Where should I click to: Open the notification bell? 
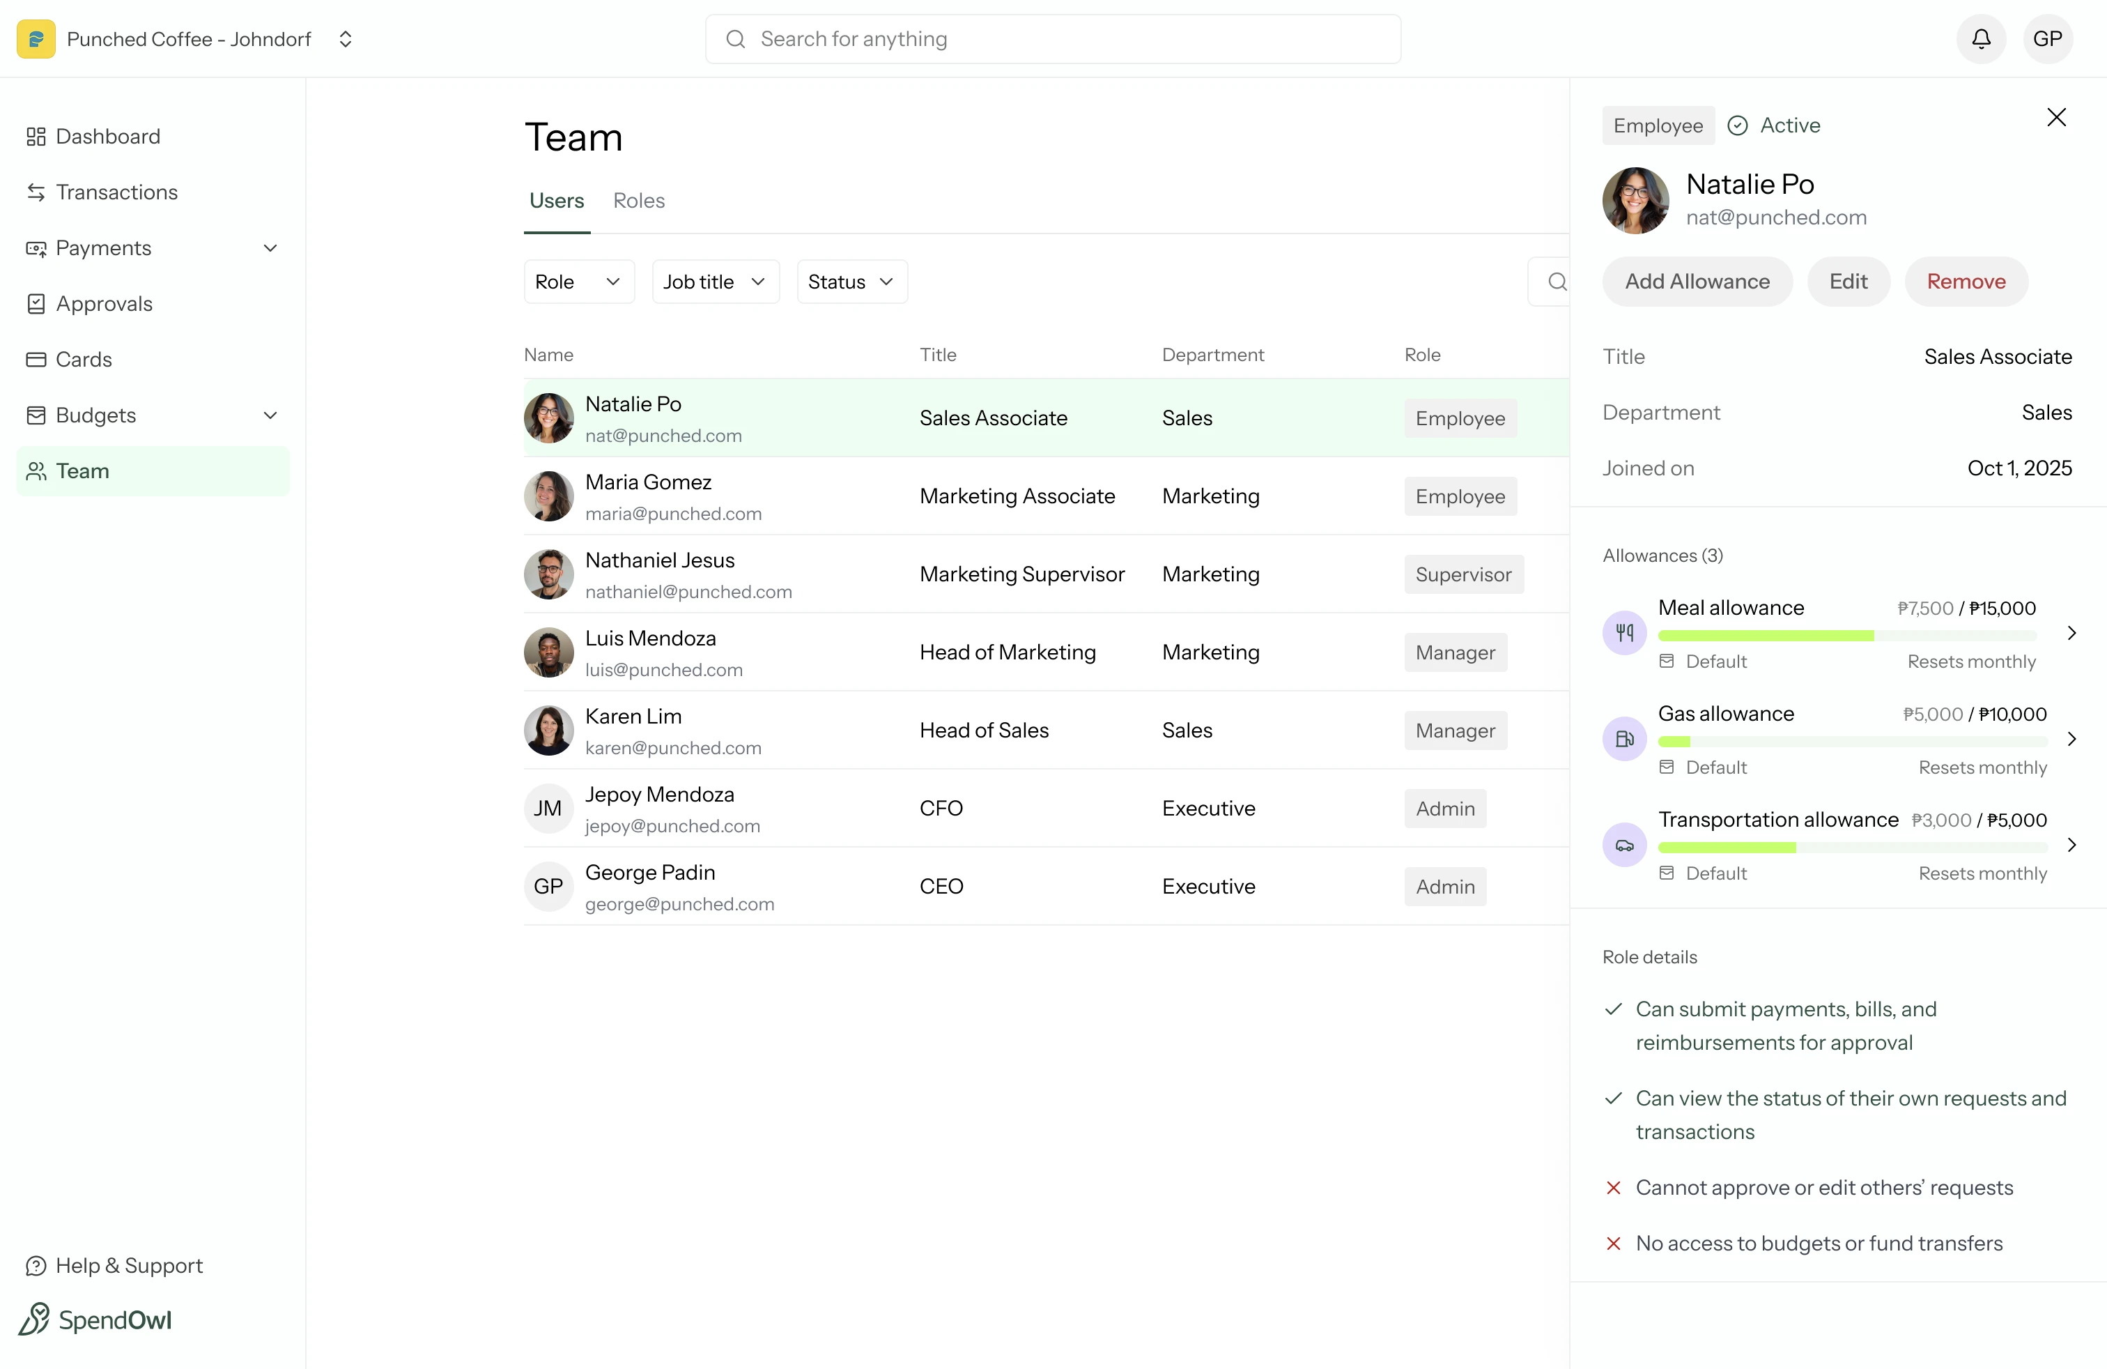pyautogui.click(x=1980, y=39)
